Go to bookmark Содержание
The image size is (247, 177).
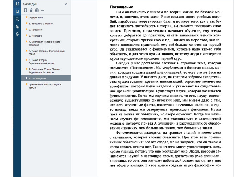point(36,17)
